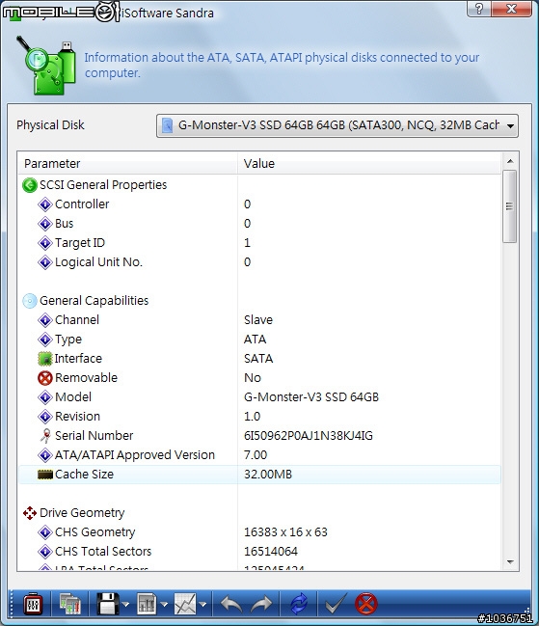The height and width of the screenshot is (626, 539).
Task: Click the ATA/ATAPI Approved Version diamond icon
Action: [x=45, y=455]
